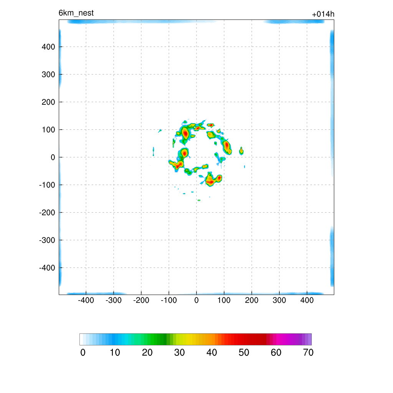Click the x-axis tick label "200"
Image resolution: width=393 pixels, height=393 pixels.
point(252,300)
